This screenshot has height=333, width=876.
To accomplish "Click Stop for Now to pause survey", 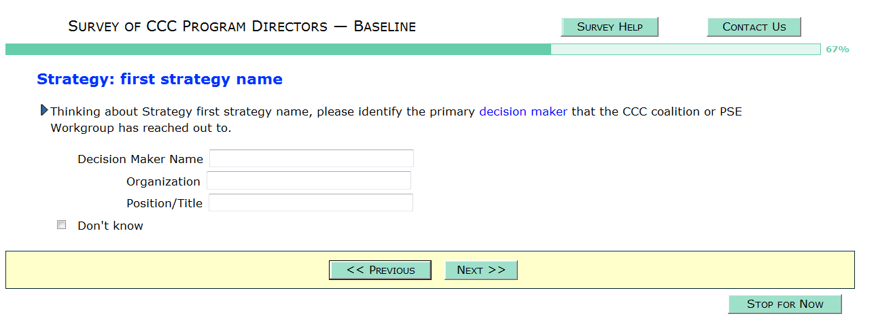I will [x=784, y=304].
